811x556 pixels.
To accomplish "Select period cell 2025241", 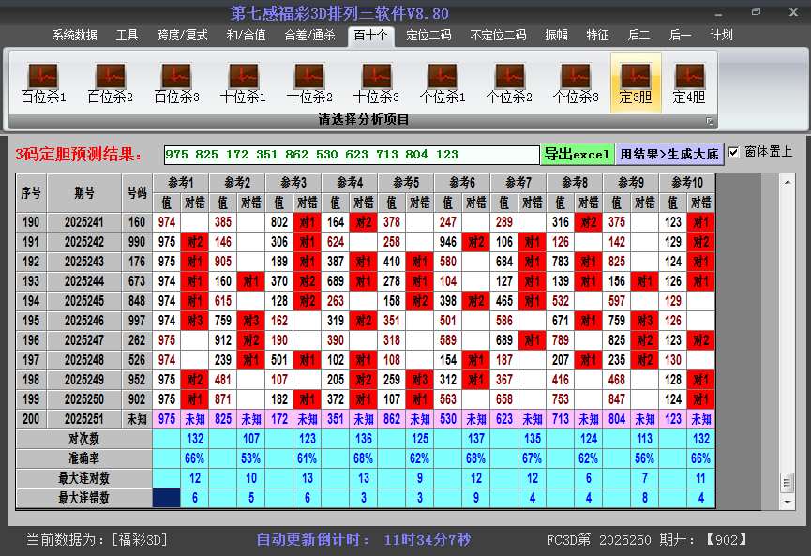I will [84, 222].
